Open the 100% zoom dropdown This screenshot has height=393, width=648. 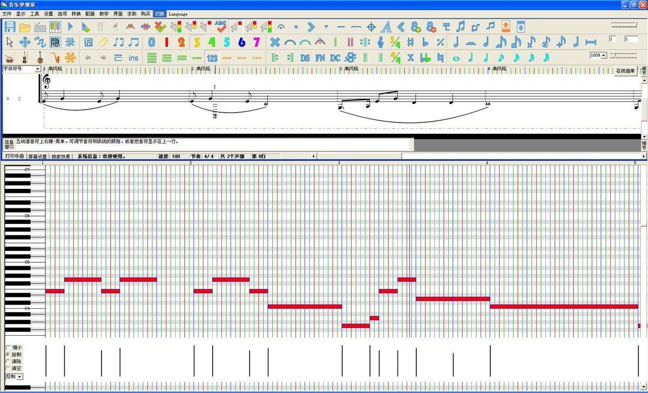point(603,56)
